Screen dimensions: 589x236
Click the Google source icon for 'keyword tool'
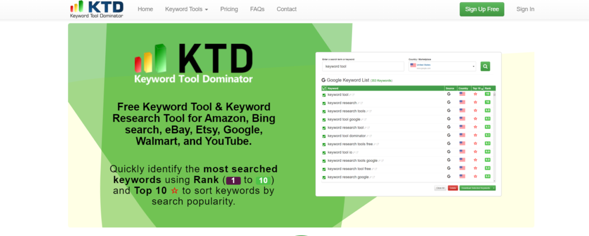point(449,94)
